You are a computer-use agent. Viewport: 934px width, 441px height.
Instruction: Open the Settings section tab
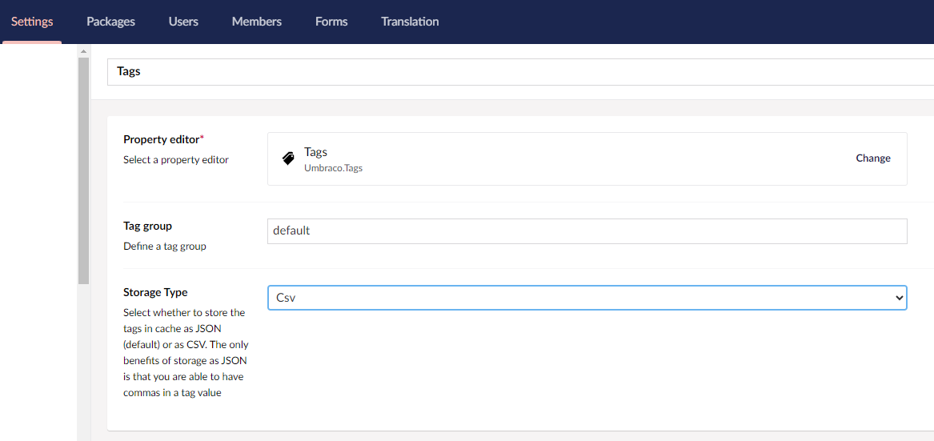32,22
